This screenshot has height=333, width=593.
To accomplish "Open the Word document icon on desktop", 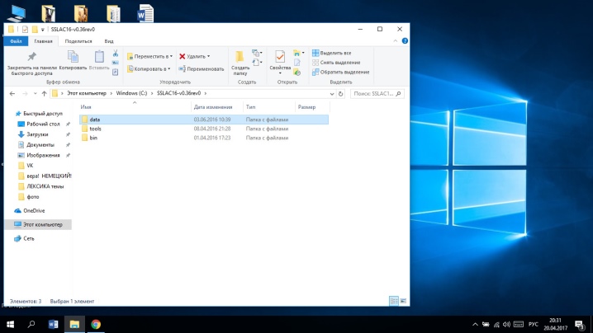I will 145,13.
